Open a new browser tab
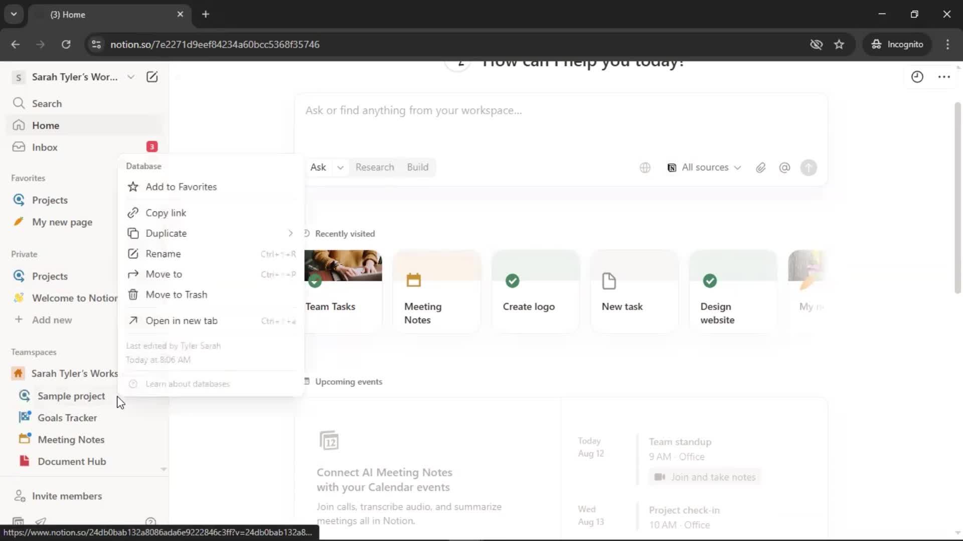 pyautogui.click(x=206, y=14)
